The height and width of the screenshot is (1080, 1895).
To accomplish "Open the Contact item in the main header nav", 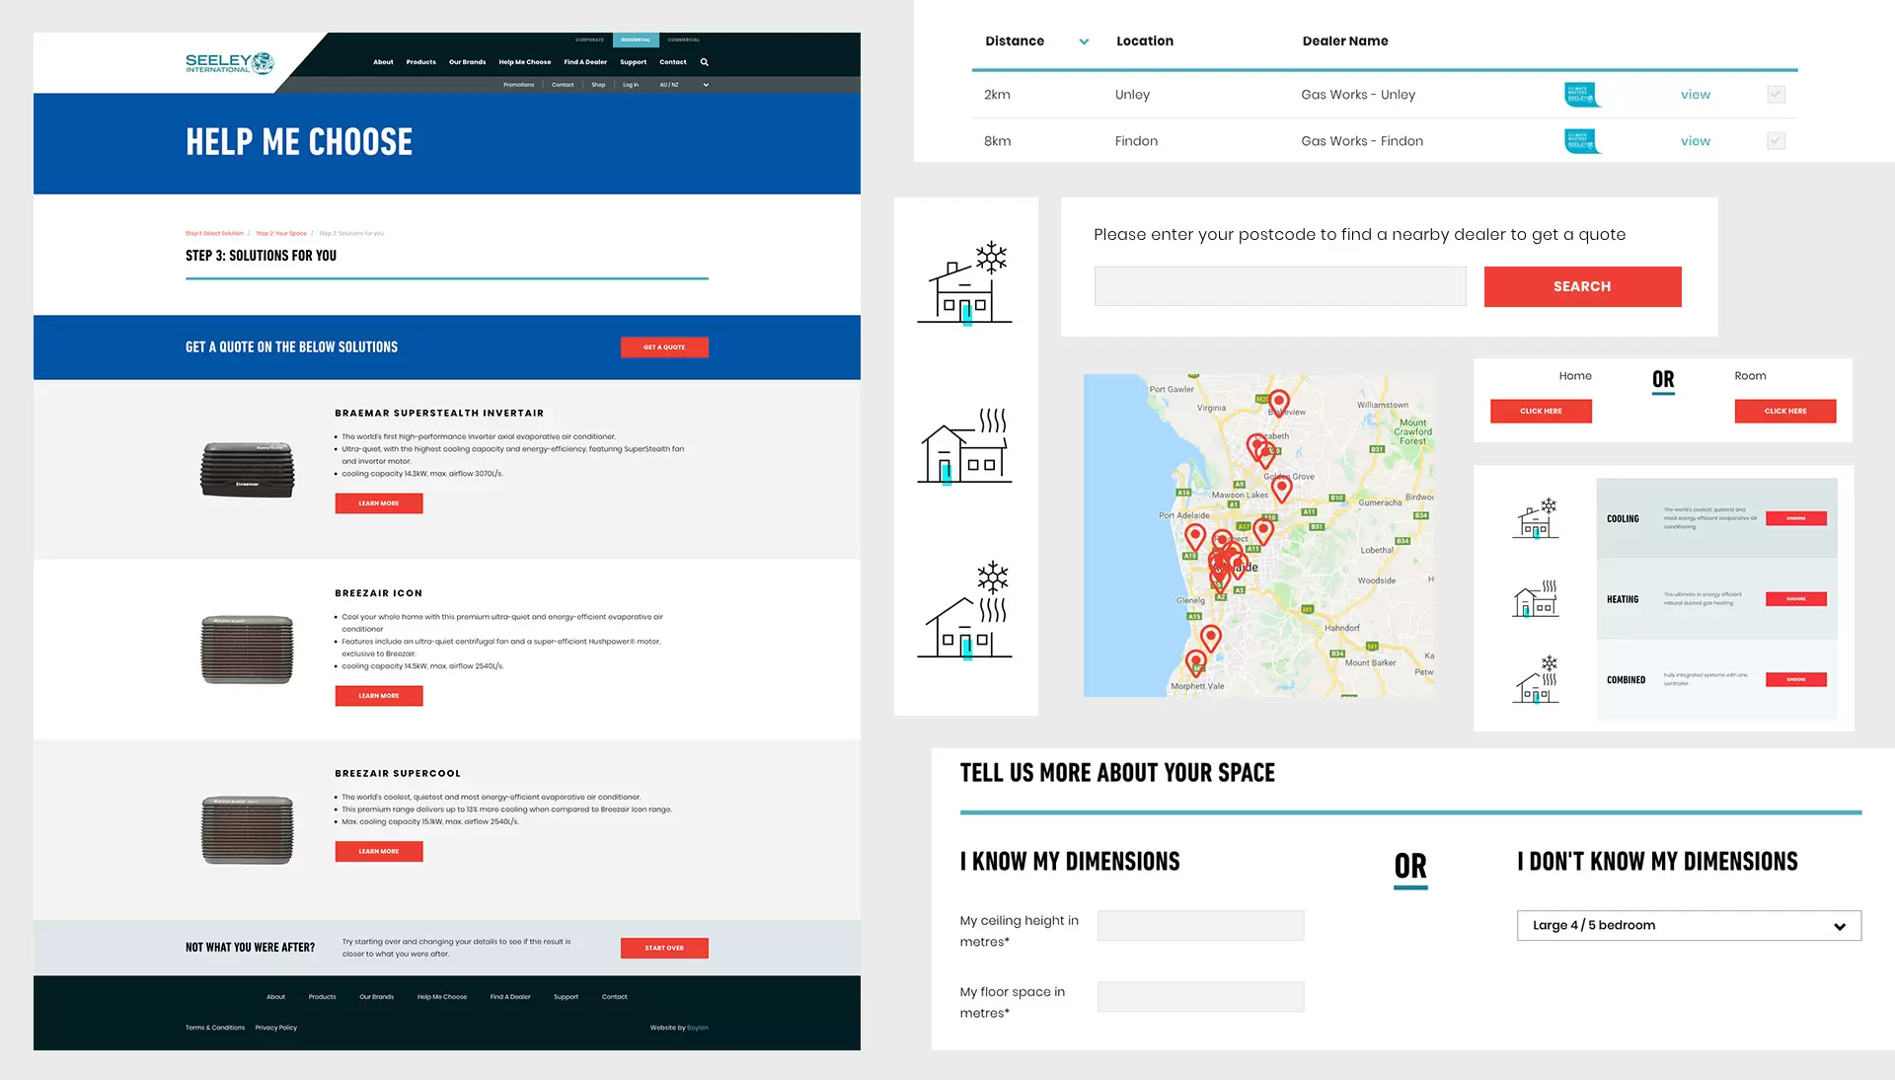I will tap(673, 62).
